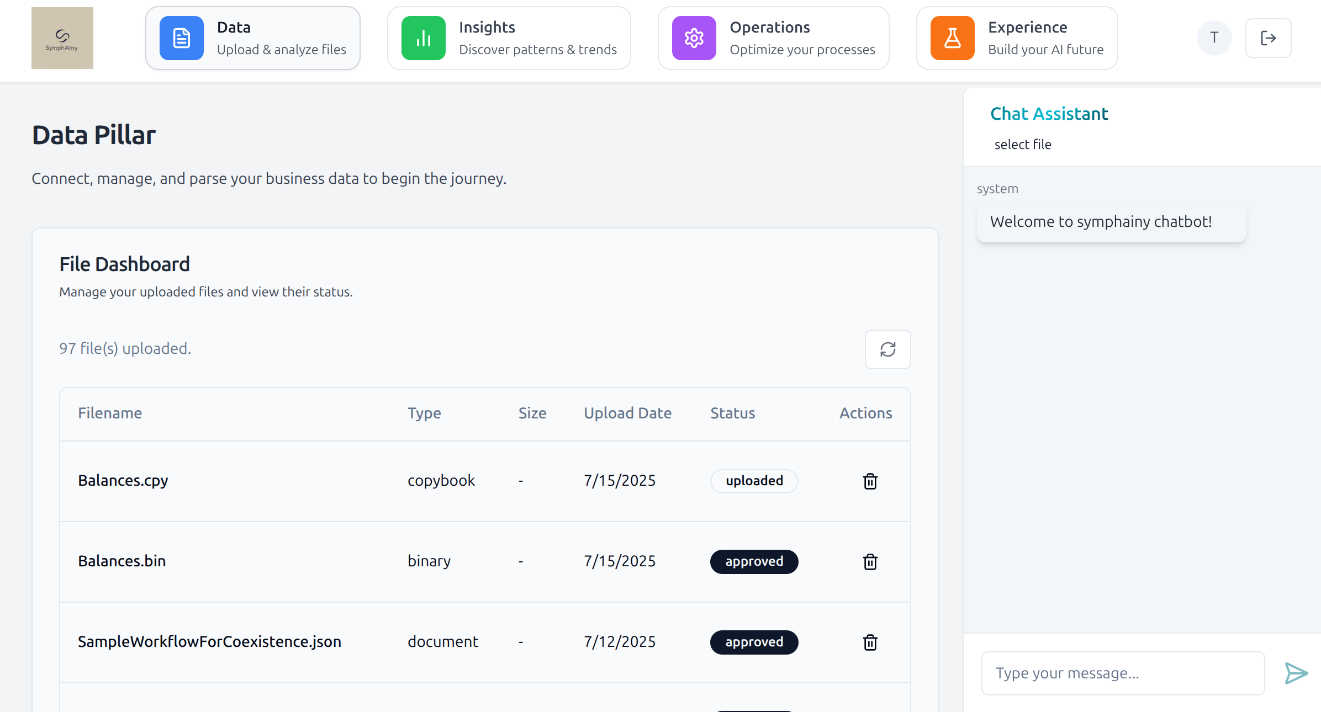Click the chat message input field
The width and height of the screenshot is (1321, 712).
tap(1122, 673)
